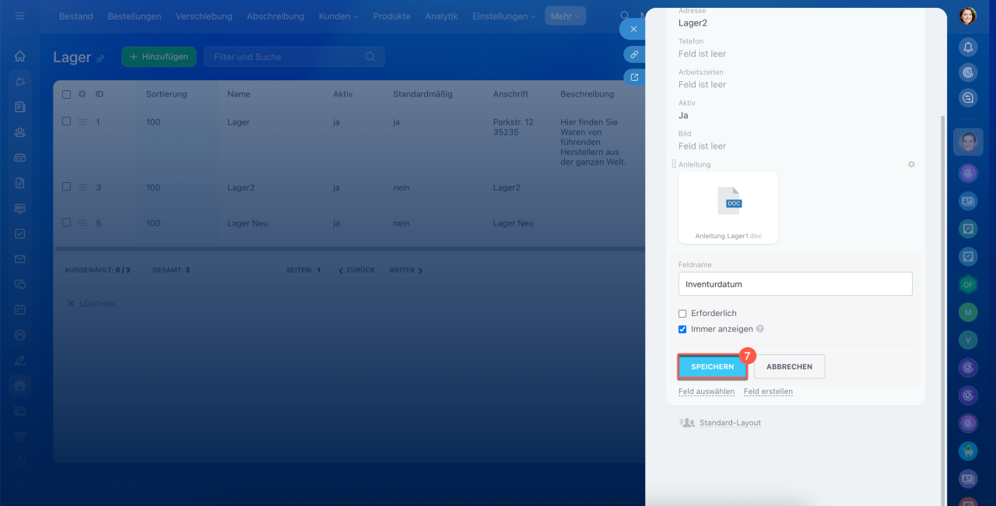The image size is (996, 506).
Task: Click the notifications bell icon
Action: click(968, 47)
